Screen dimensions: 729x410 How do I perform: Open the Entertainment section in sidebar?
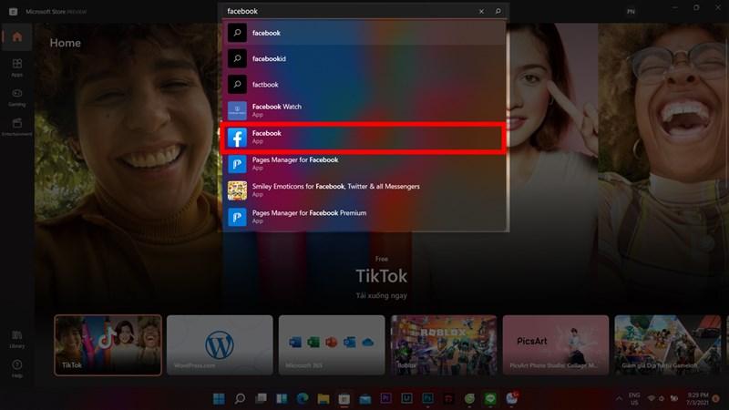(17, 127)
